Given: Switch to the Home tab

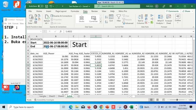Looking at the screenshot, I should pyautogui.click(x=39, y=11).
